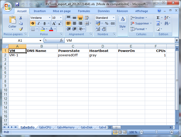The image size is (181, 137).
Task: Click the Coller paste icon
Action: [13, 20]
